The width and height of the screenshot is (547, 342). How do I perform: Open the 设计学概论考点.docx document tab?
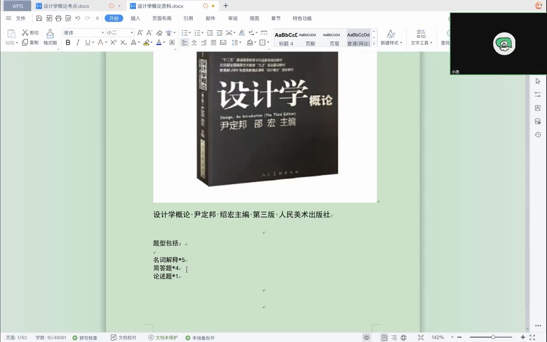pos(66,6)
